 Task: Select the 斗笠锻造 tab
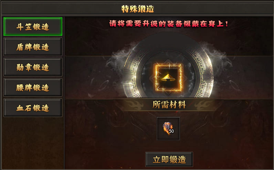[x=33, y=26]
